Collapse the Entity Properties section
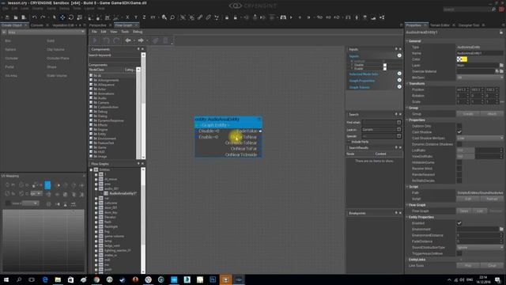The height and width of the screenshot is (285, 506). 407,217
